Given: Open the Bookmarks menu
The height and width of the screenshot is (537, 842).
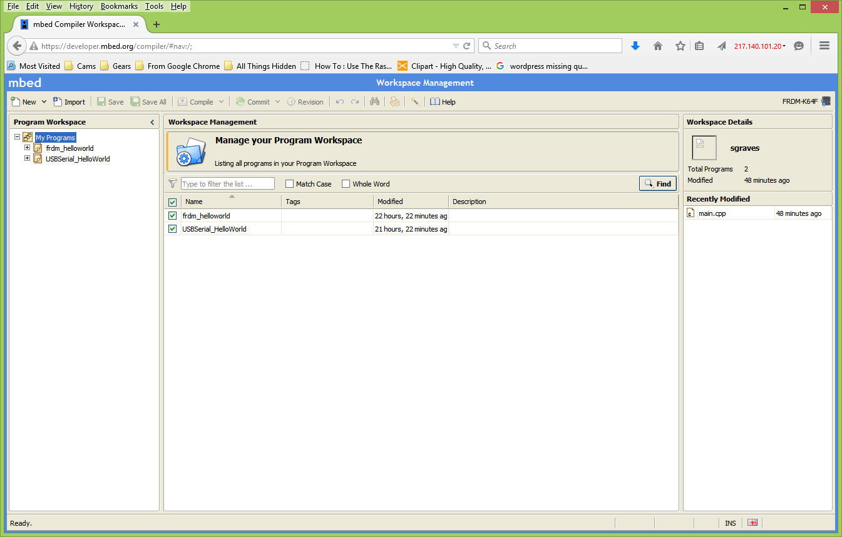Looking at the screenshot, I should [x=119, y=6].
